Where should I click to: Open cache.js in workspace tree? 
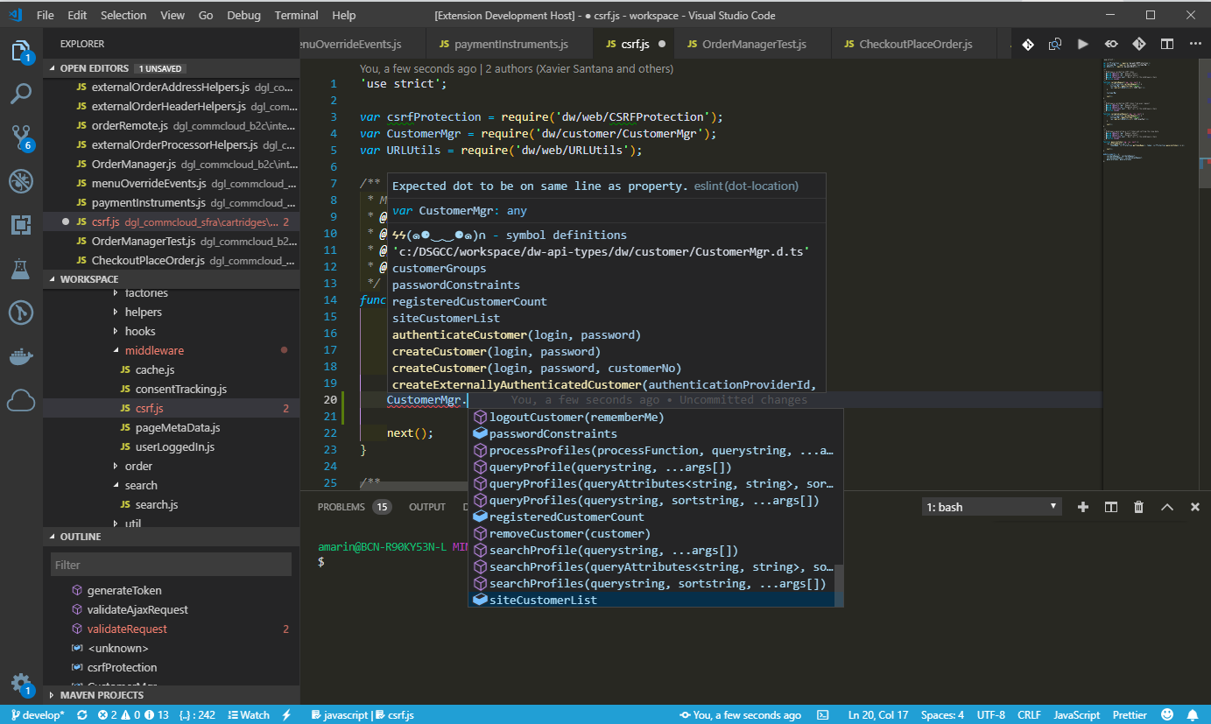[x=155, y=369]
